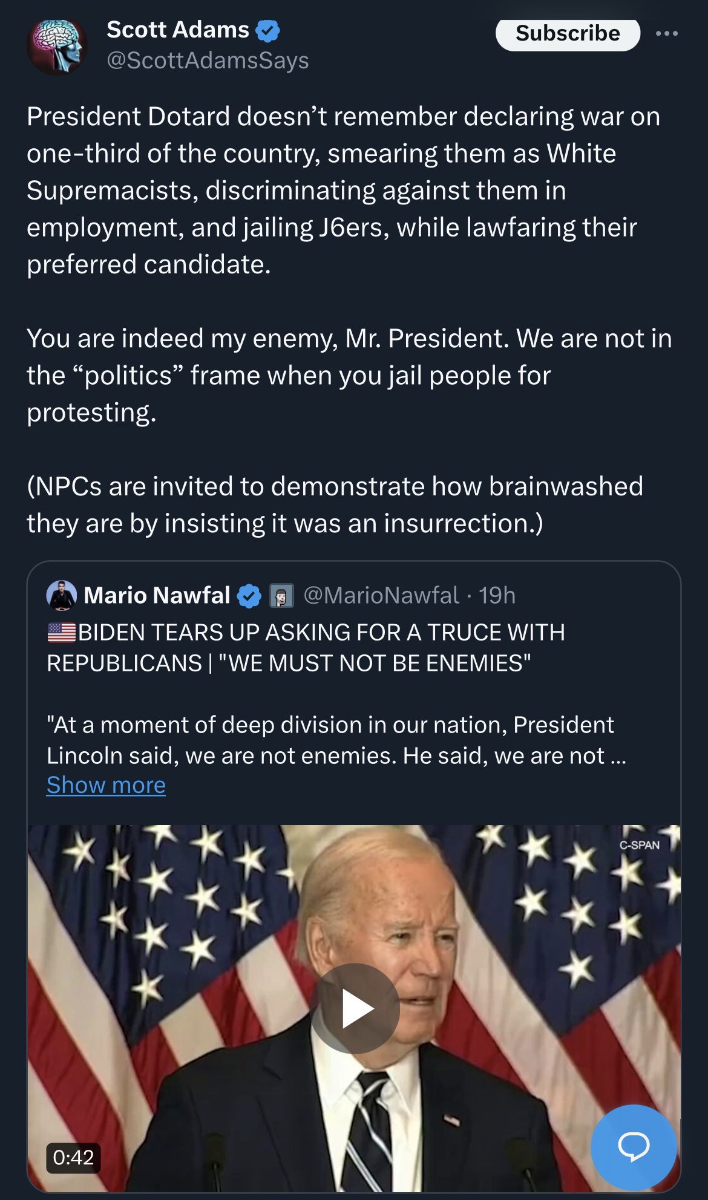
Task: Click Mario Nawfal's verified checkmark badge
Action: (x=249, y=596)
